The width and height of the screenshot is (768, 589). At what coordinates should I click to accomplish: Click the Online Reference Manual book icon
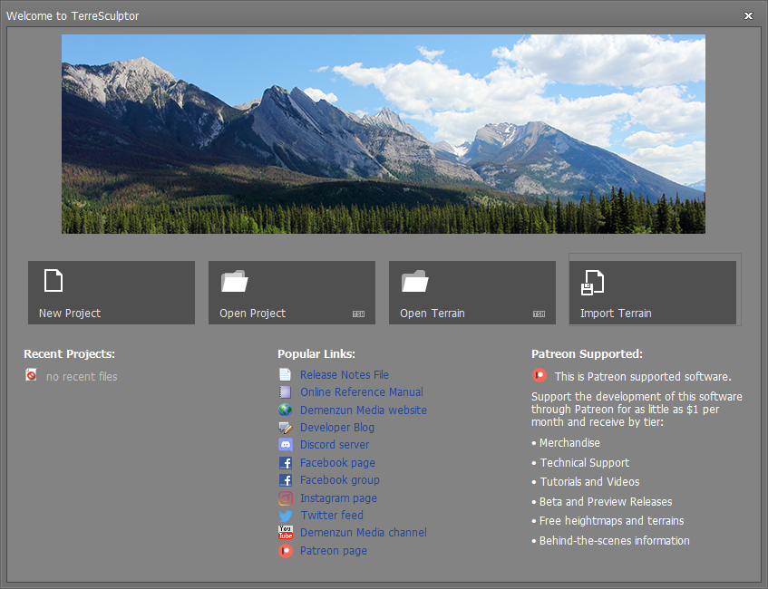[285, 392]
